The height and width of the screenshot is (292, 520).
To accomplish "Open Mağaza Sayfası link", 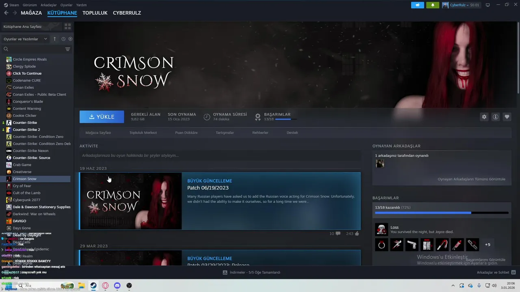I will (98, 133).
